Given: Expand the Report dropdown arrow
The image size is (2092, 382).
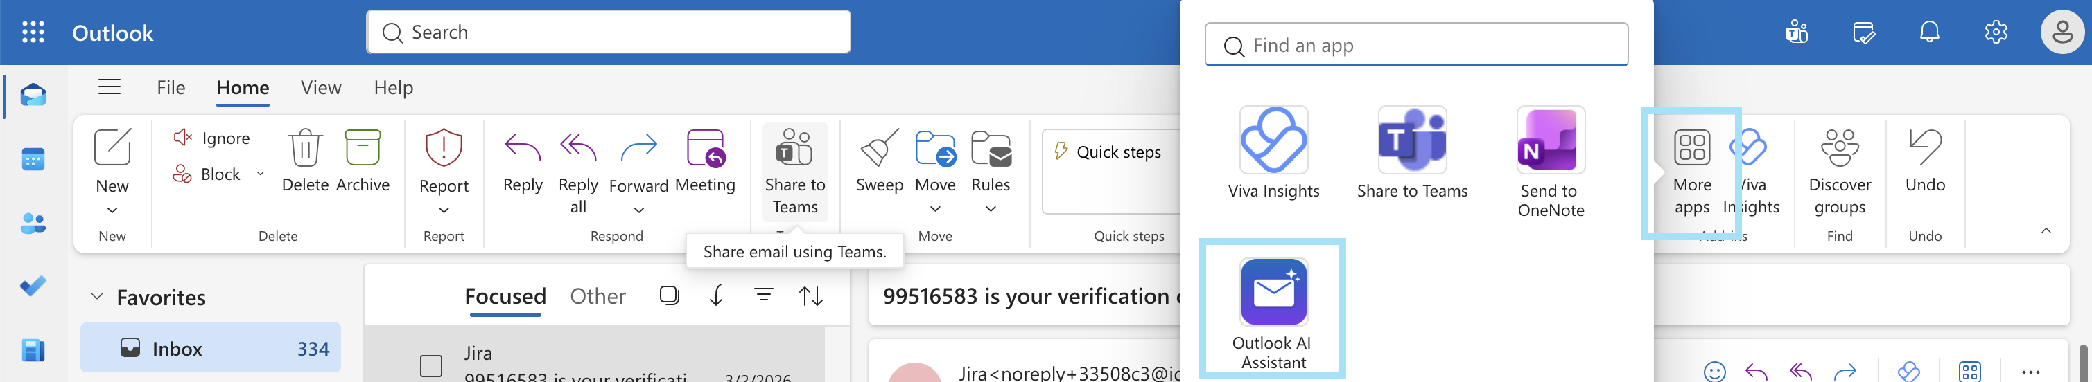Looking at the screenshot, I should 444,211.
